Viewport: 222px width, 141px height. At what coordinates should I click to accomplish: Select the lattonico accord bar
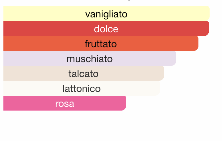point(82,88)
